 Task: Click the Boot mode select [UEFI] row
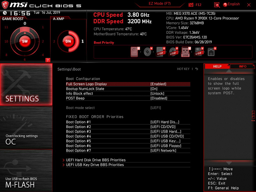[128, 108]
